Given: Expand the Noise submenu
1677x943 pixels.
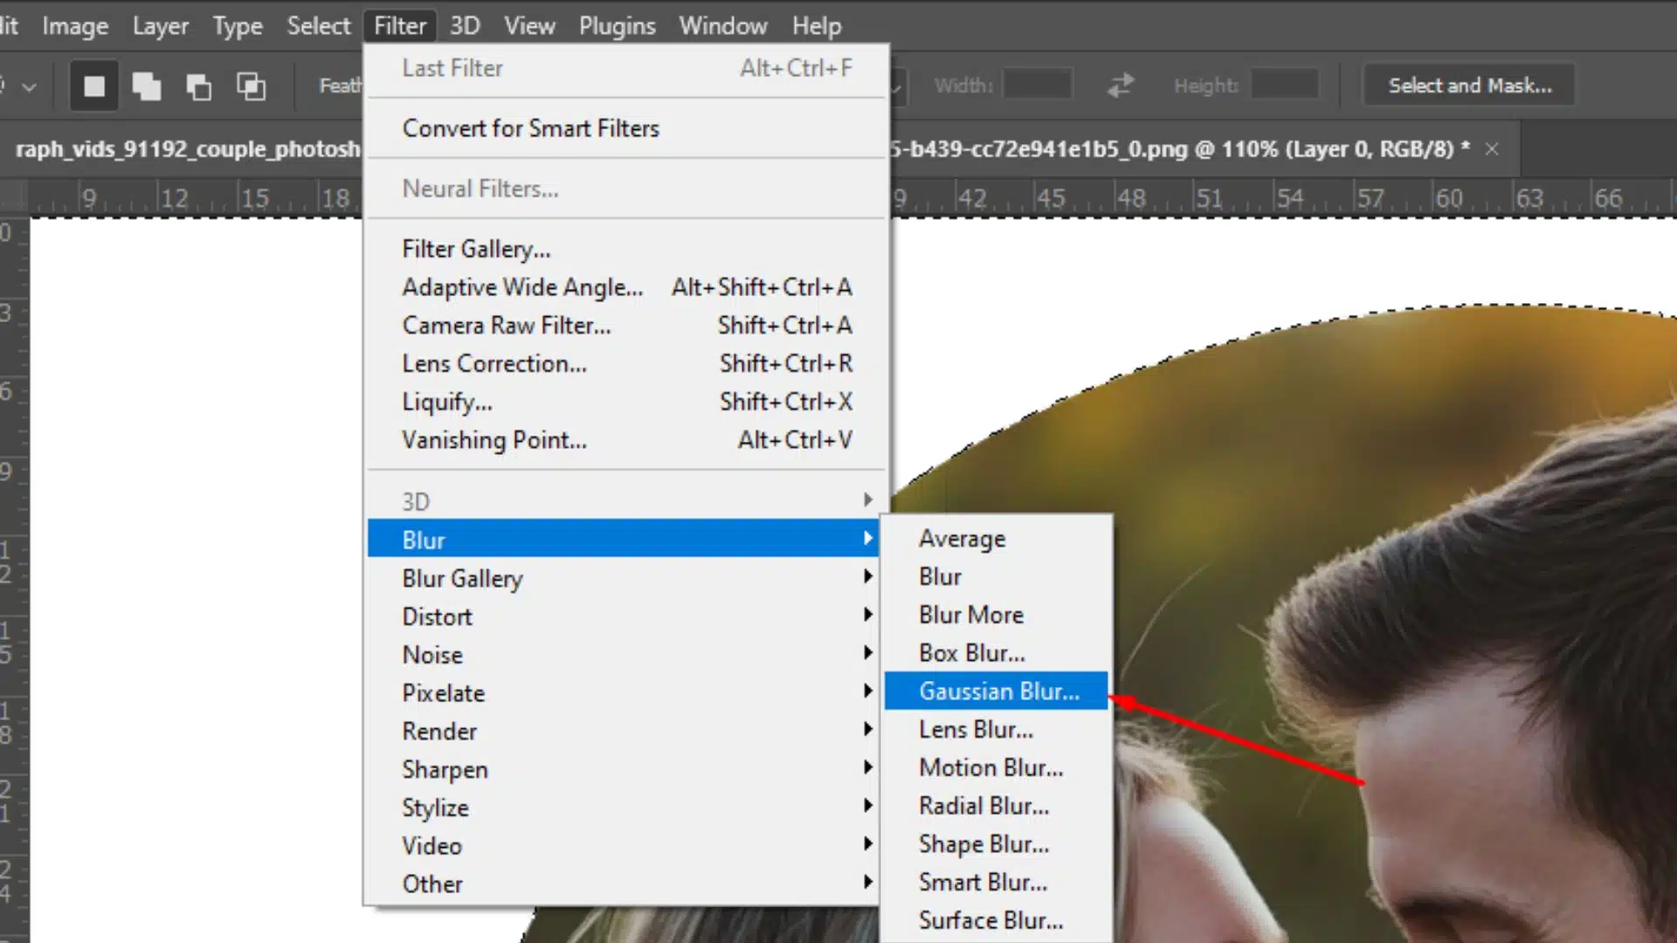Looking at the screenshot, I should coord(623,655).
